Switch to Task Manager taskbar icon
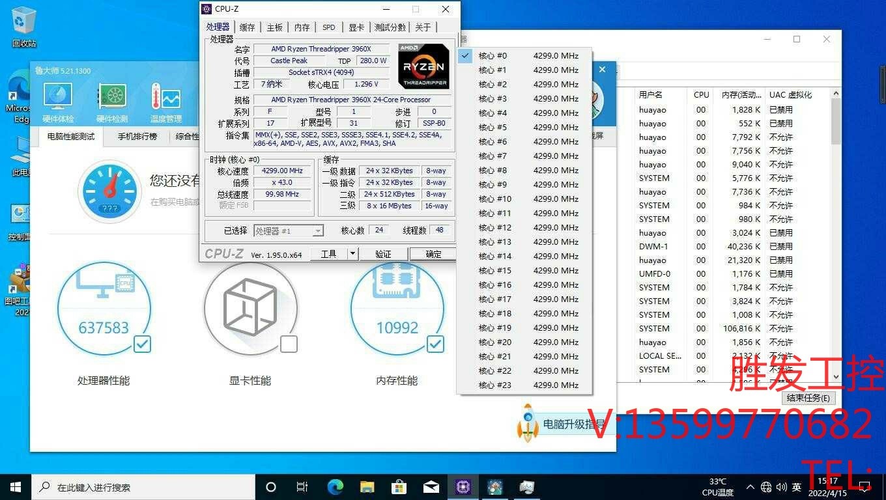Image resolution: width=886 pixels, height=500 pixels. click(526, 487)
